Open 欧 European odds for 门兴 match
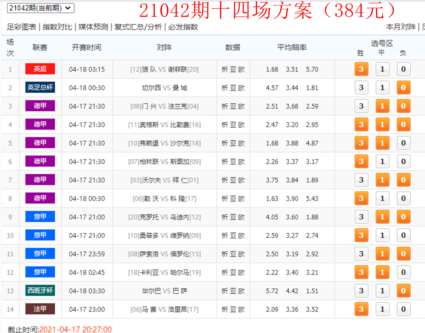The height and width of the screenshot is (333, 425). point(242,106)
